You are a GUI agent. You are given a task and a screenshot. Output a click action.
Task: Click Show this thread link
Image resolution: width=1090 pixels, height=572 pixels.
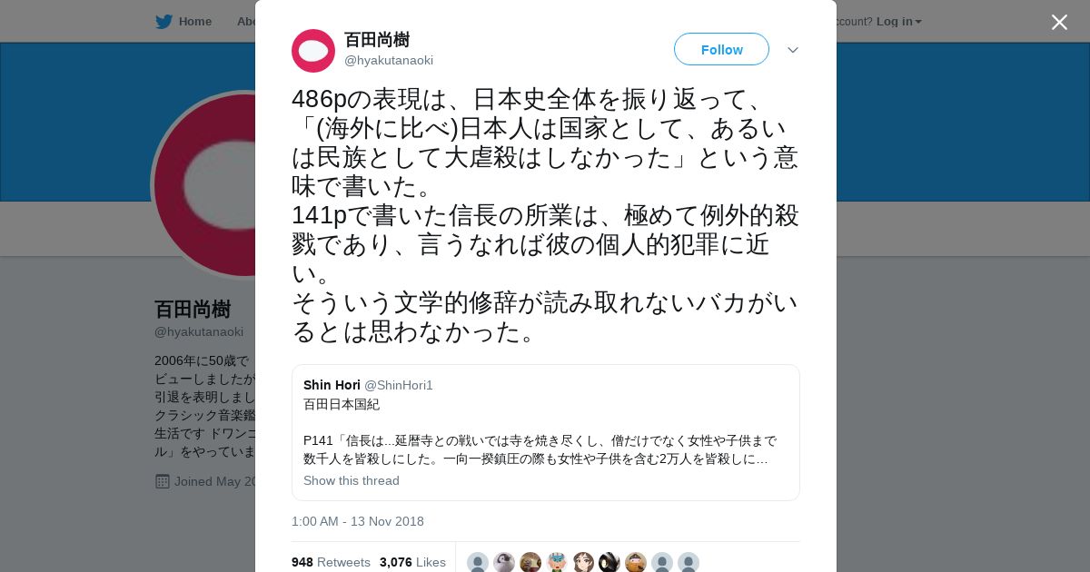pos(352,480)
